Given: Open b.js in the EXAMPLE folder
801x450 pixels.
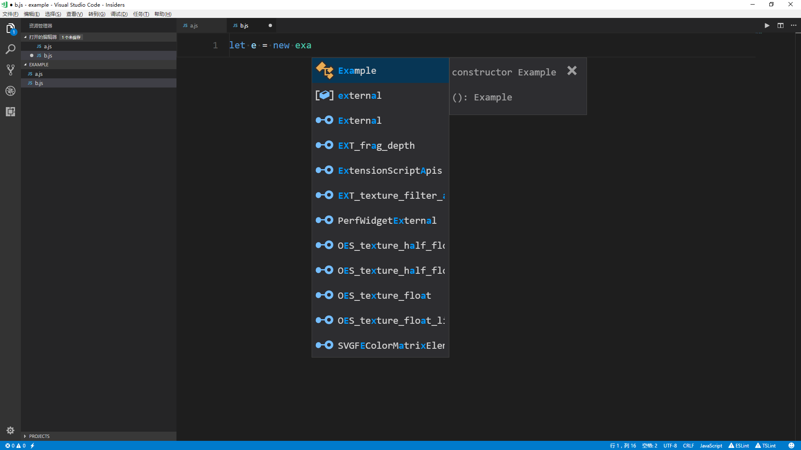Looking at the screenshot, I should (39, 83).
